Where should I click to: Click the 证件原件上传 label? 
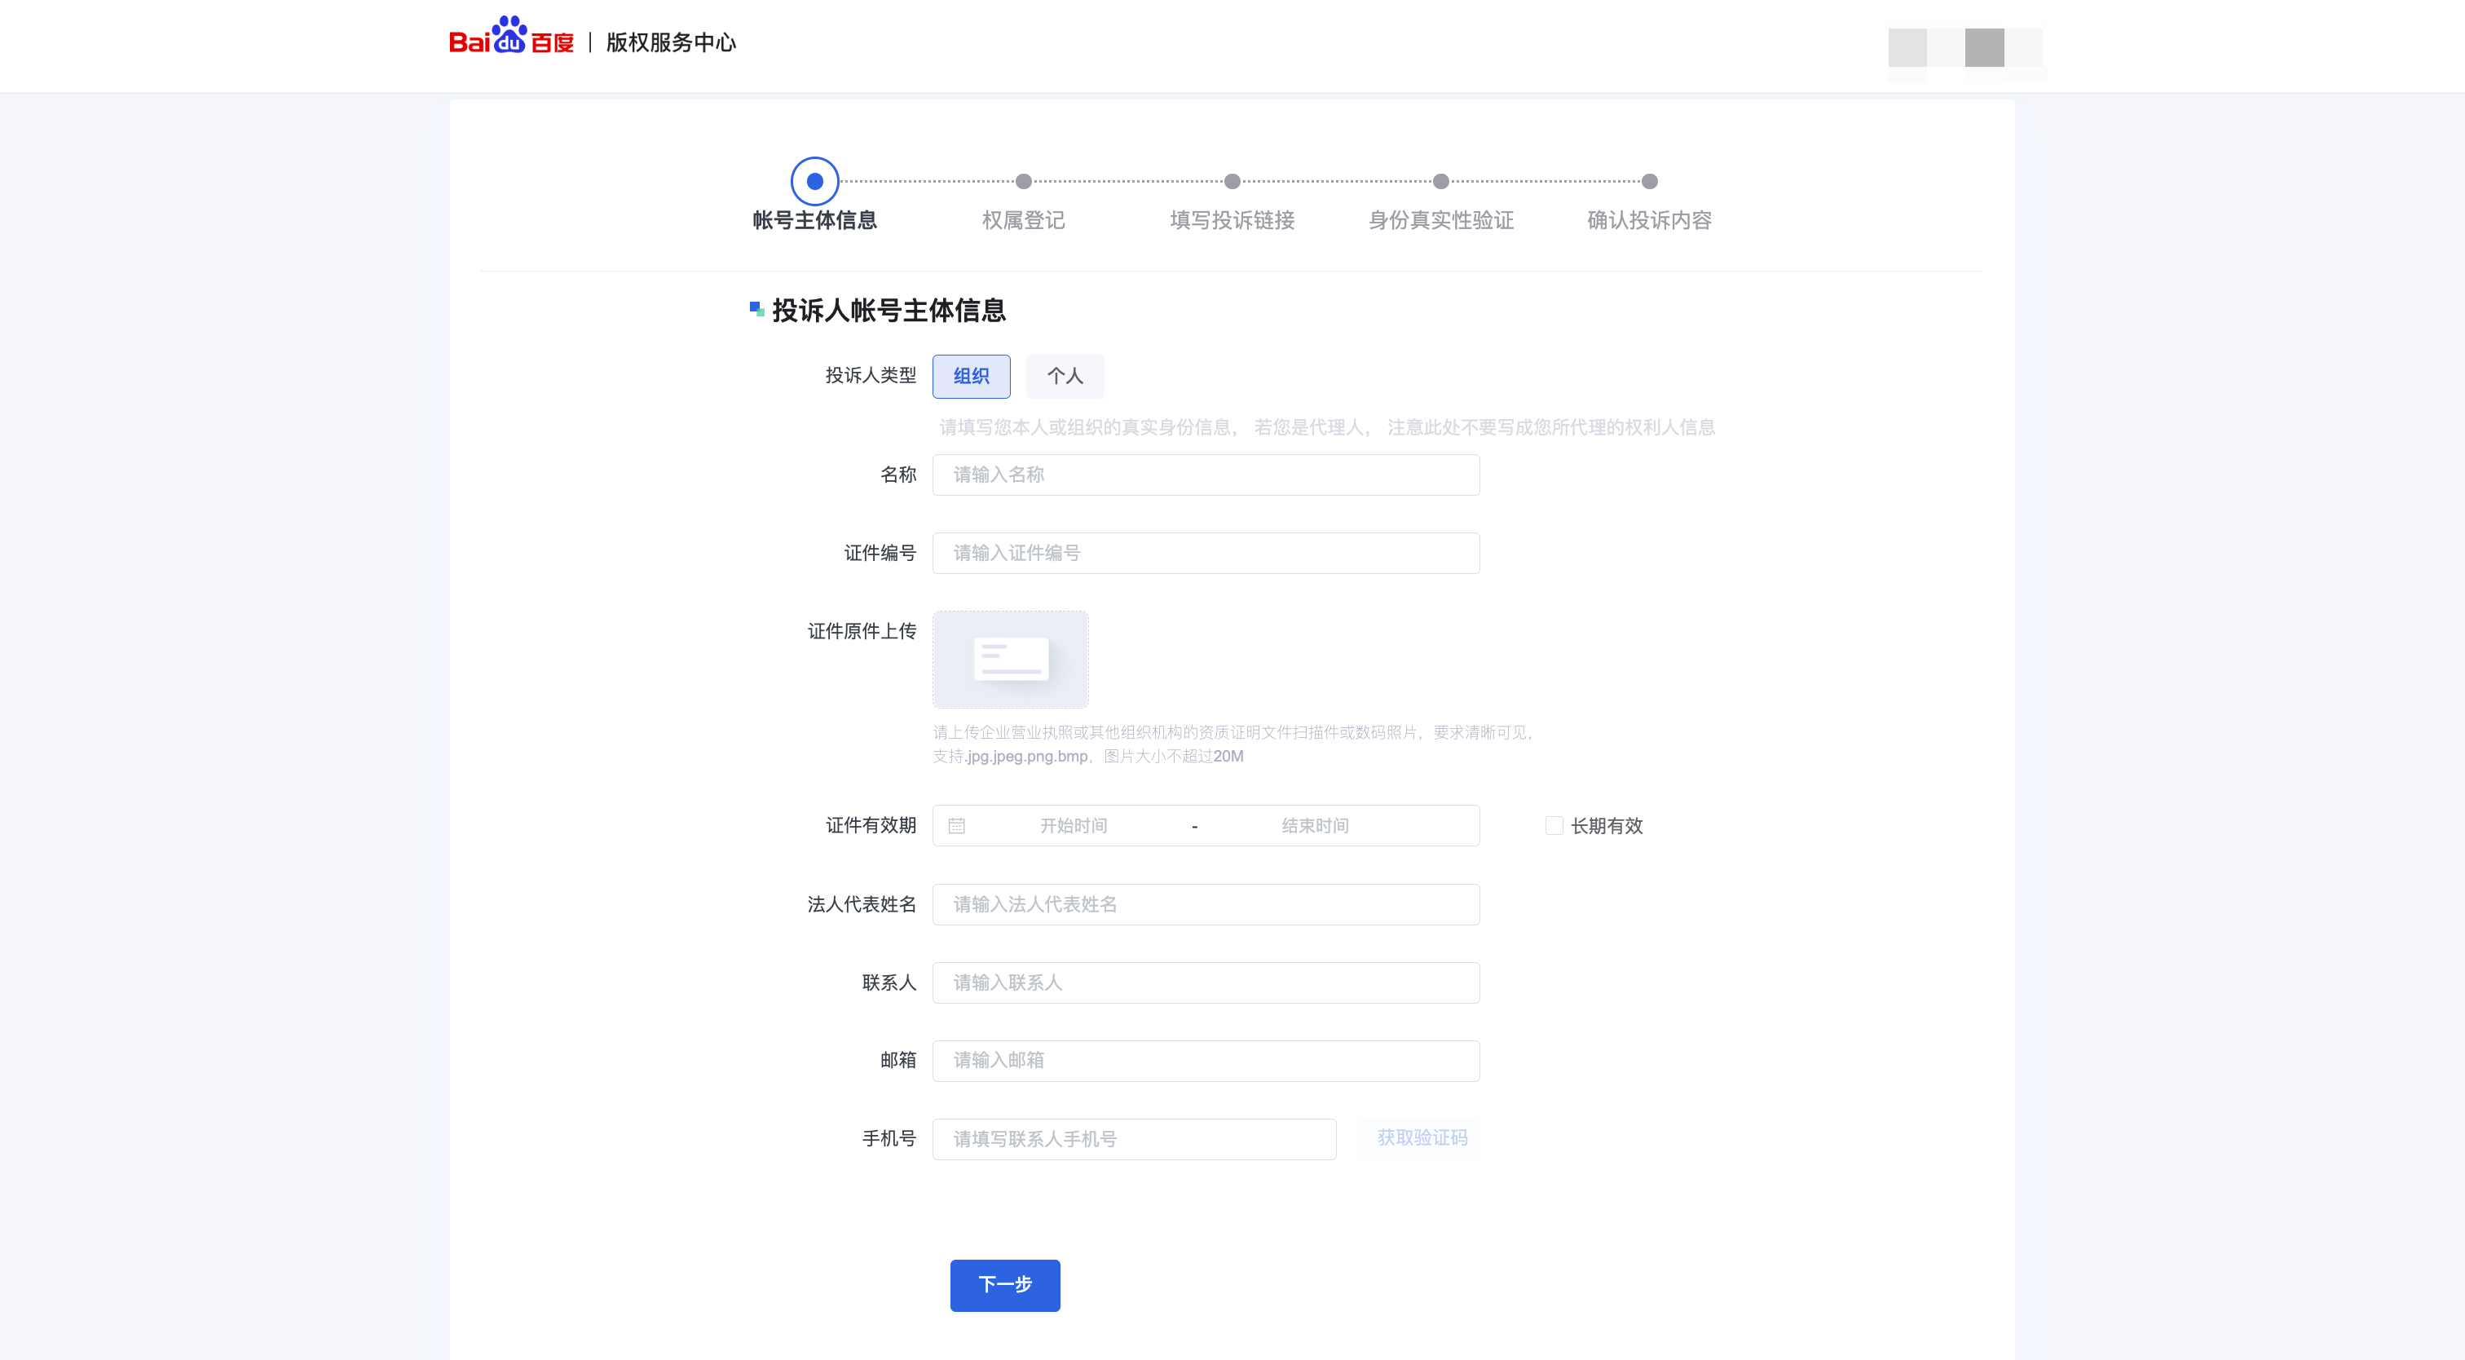pos(862,631)
